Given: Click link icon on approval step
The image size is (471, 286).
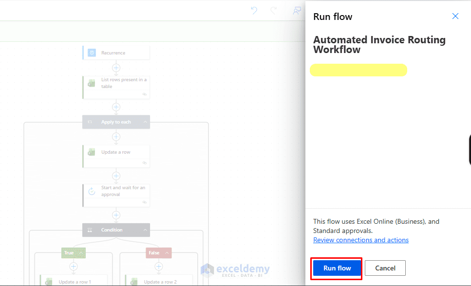Looking at the screenshot, I should 145,202.
